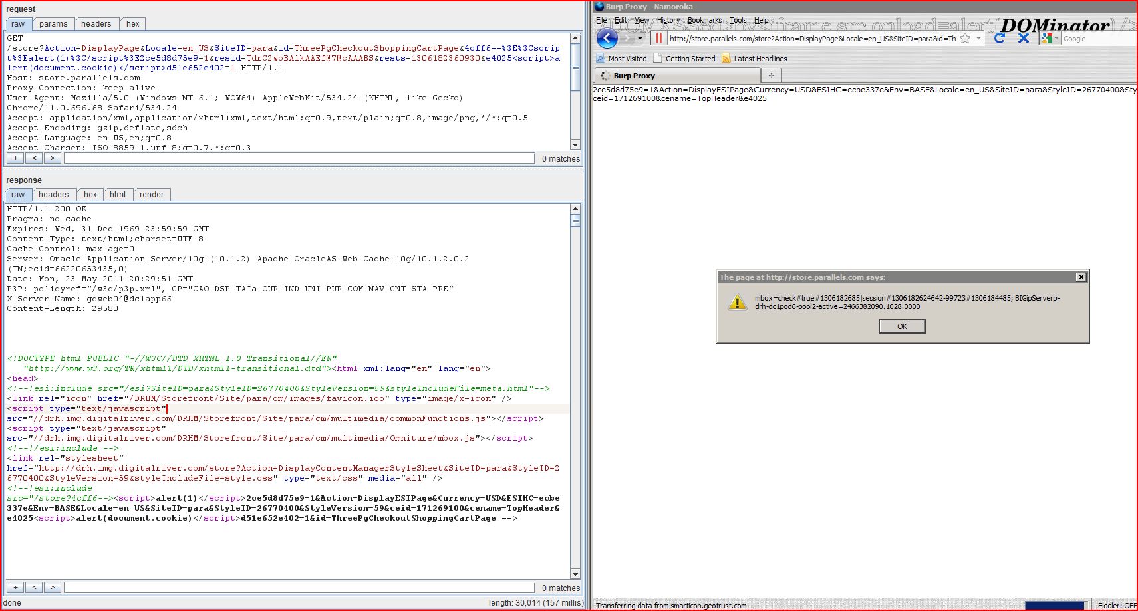Switch to the request hex tab
Viewport: 1138px width, 611px height.
click(133, 24)
